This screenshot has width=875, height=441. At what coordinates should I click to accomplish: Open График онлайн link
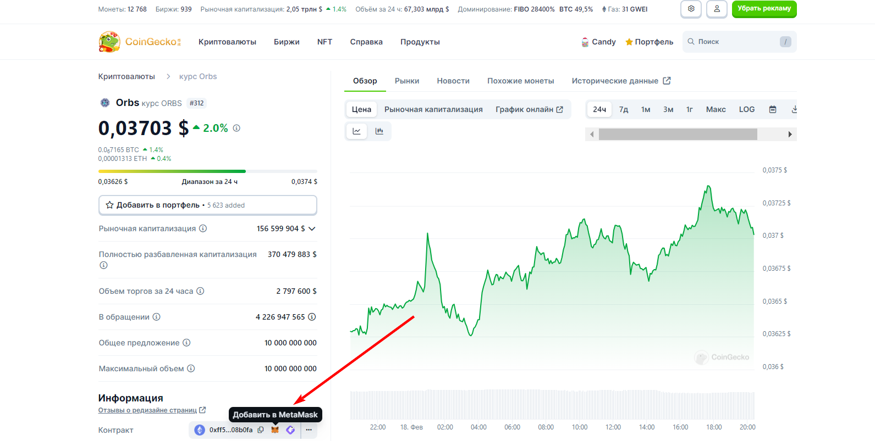pos(529,109)
